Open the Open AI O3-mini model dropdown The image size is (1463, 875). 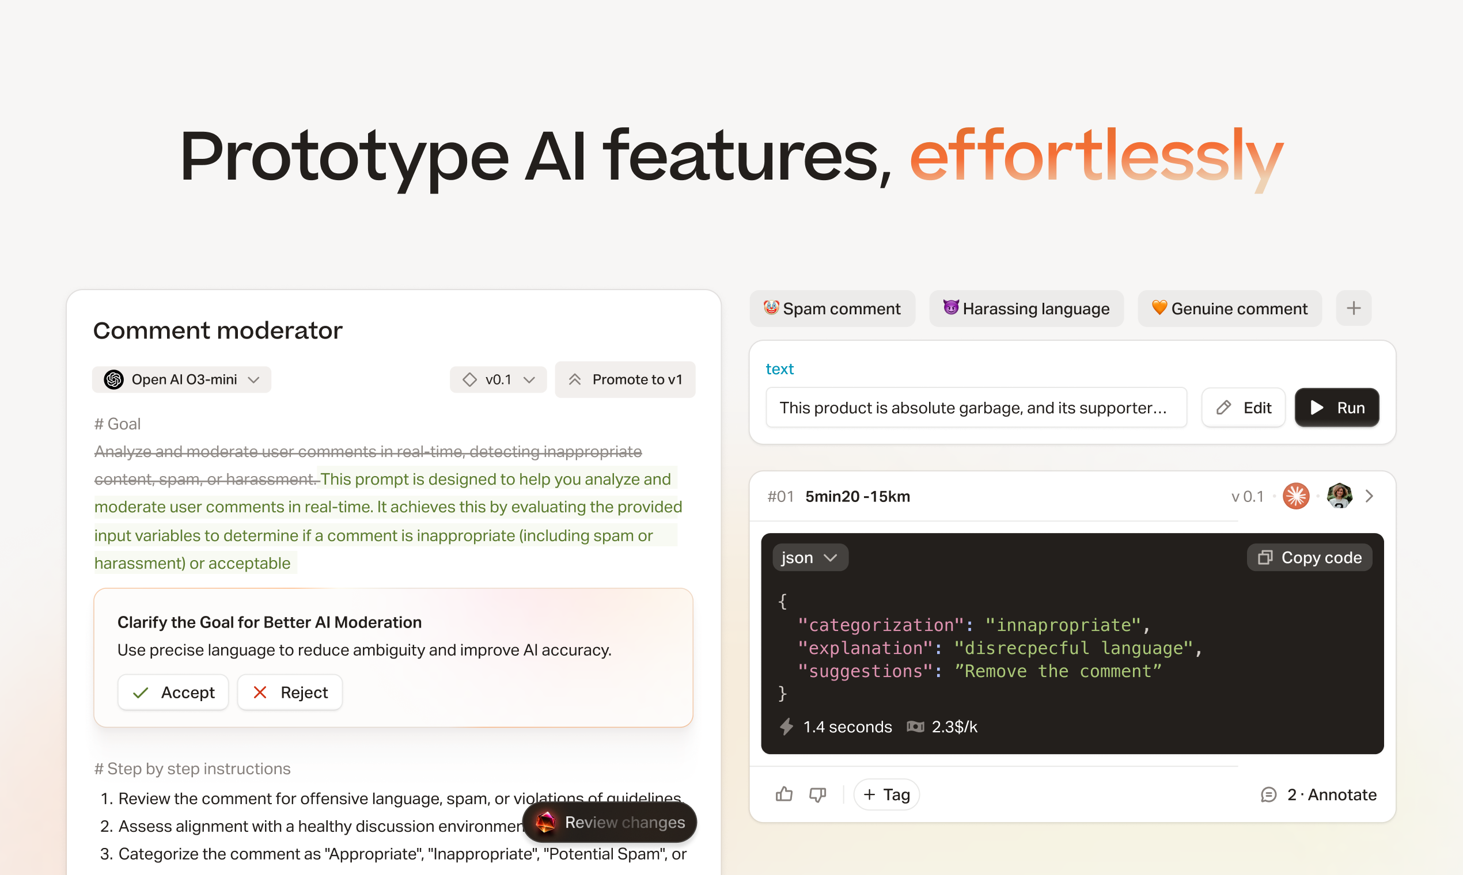pyautogui.click(x=181, y=379)
